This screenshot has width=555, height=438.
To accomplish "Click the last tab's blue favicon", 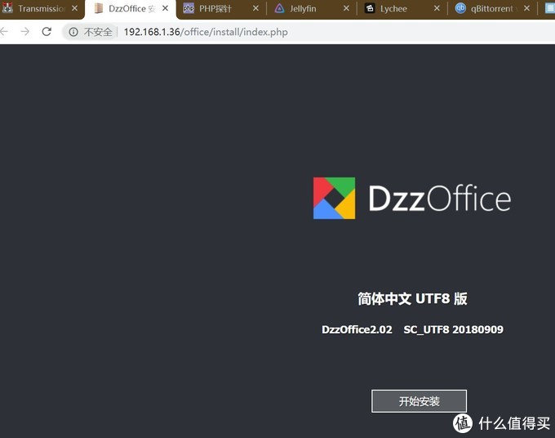I will point(550,8).
